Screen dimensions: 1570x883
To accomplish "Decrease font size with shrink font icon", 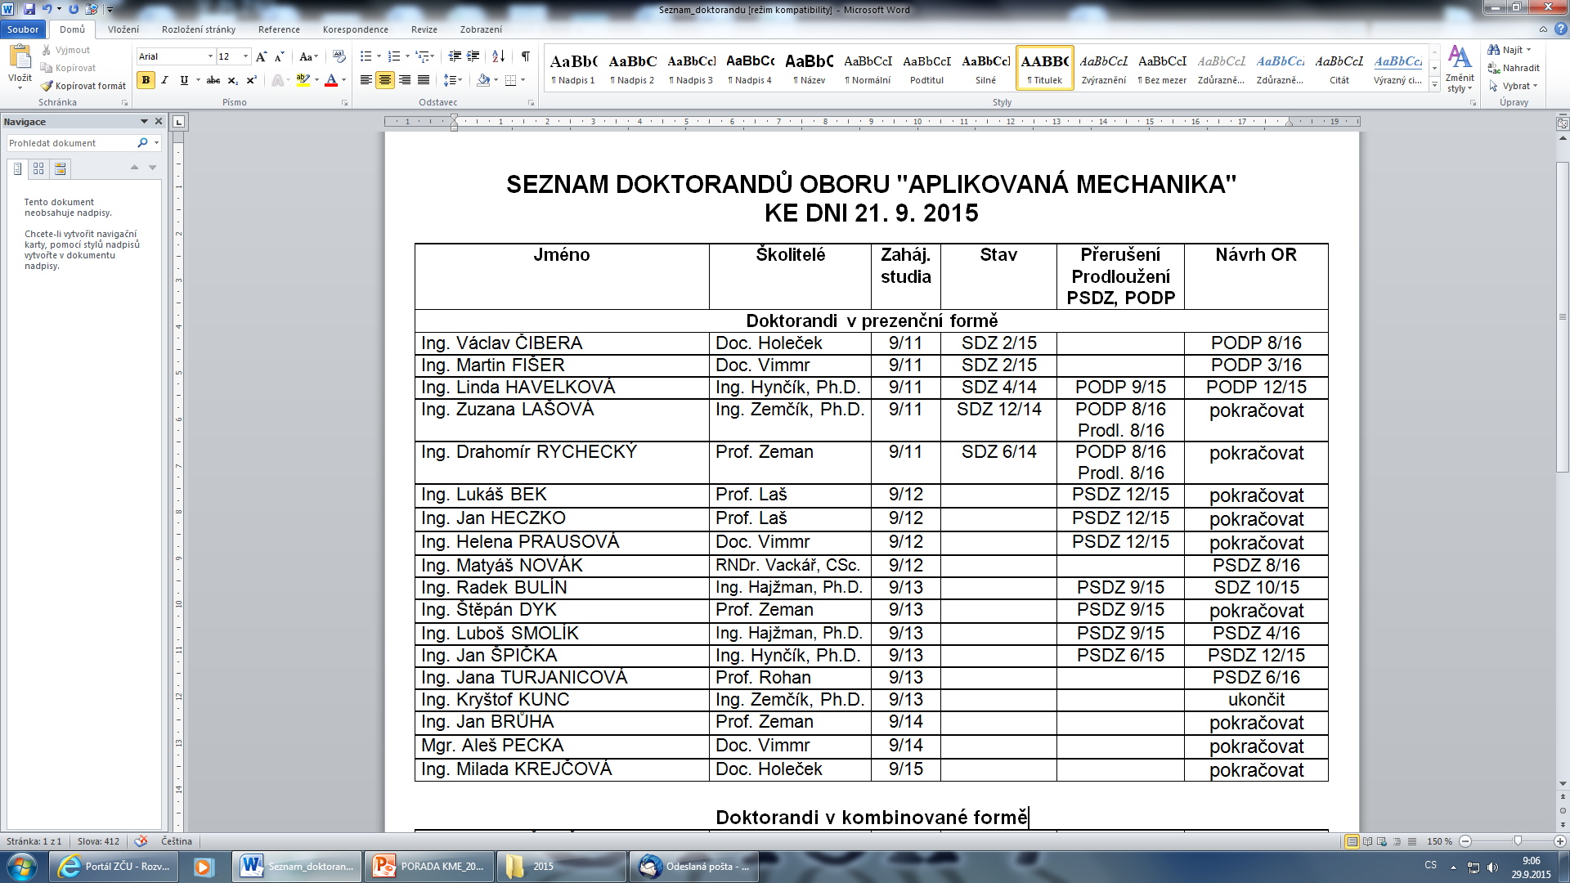I will tap(279, 56).
